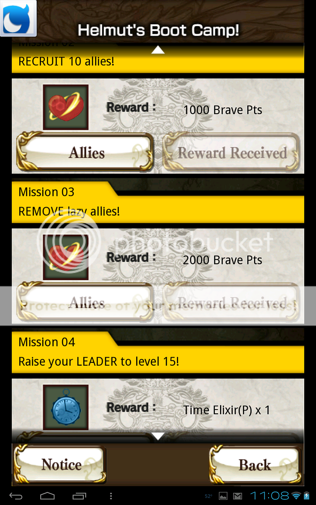Tap the Gmail notification icon

pos(238,496)
